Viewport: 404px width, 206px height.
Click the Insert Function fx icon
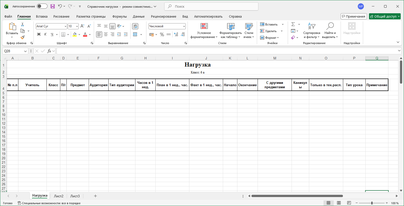(x=49, y=51)
